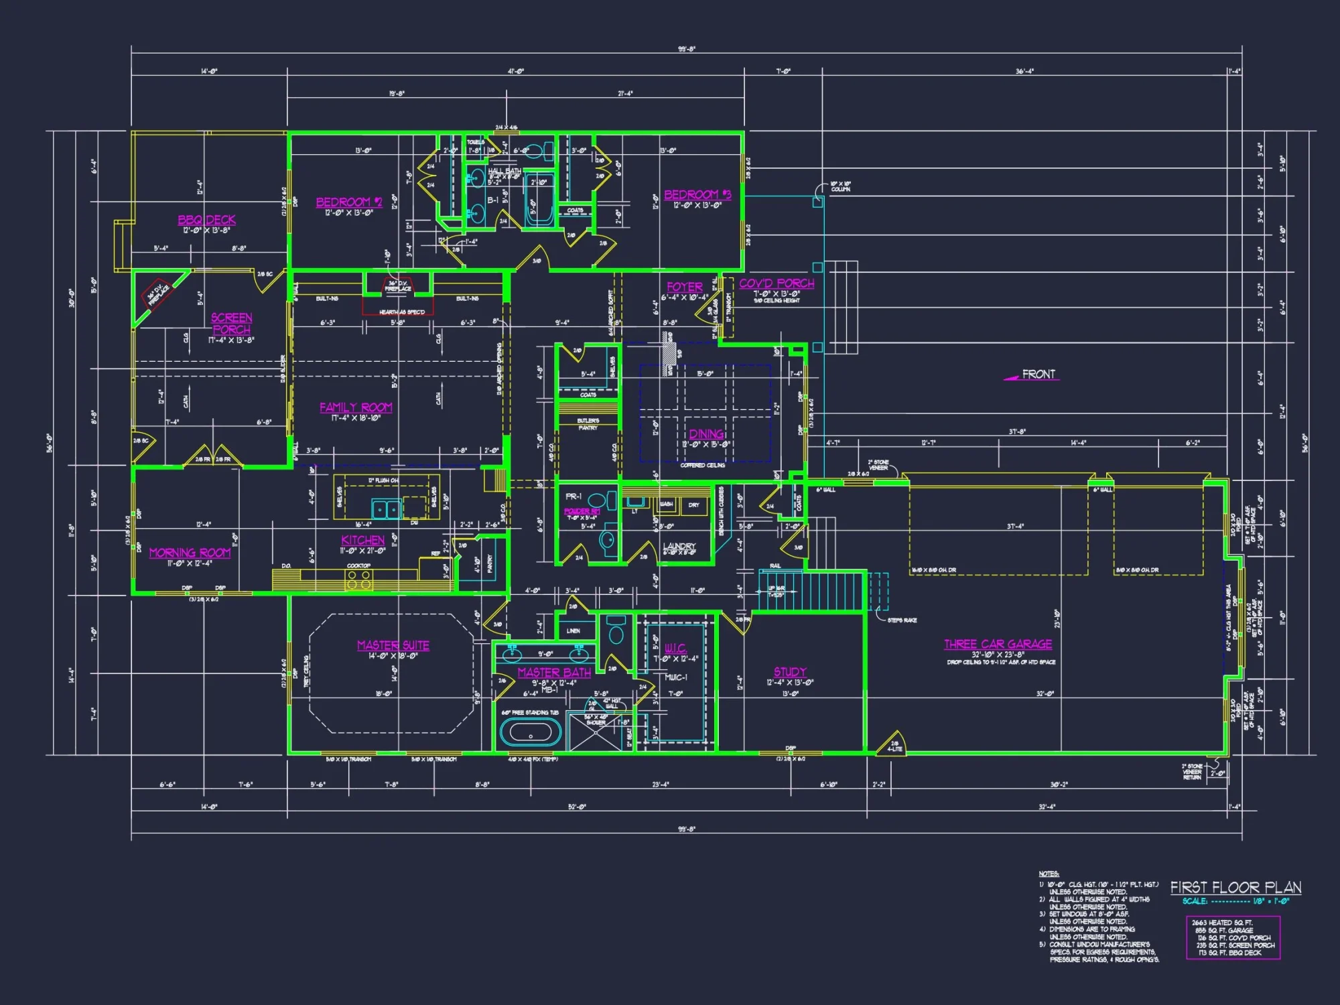
Task: Click the free standing tub symbol
Action: click(x=531, y=731)
